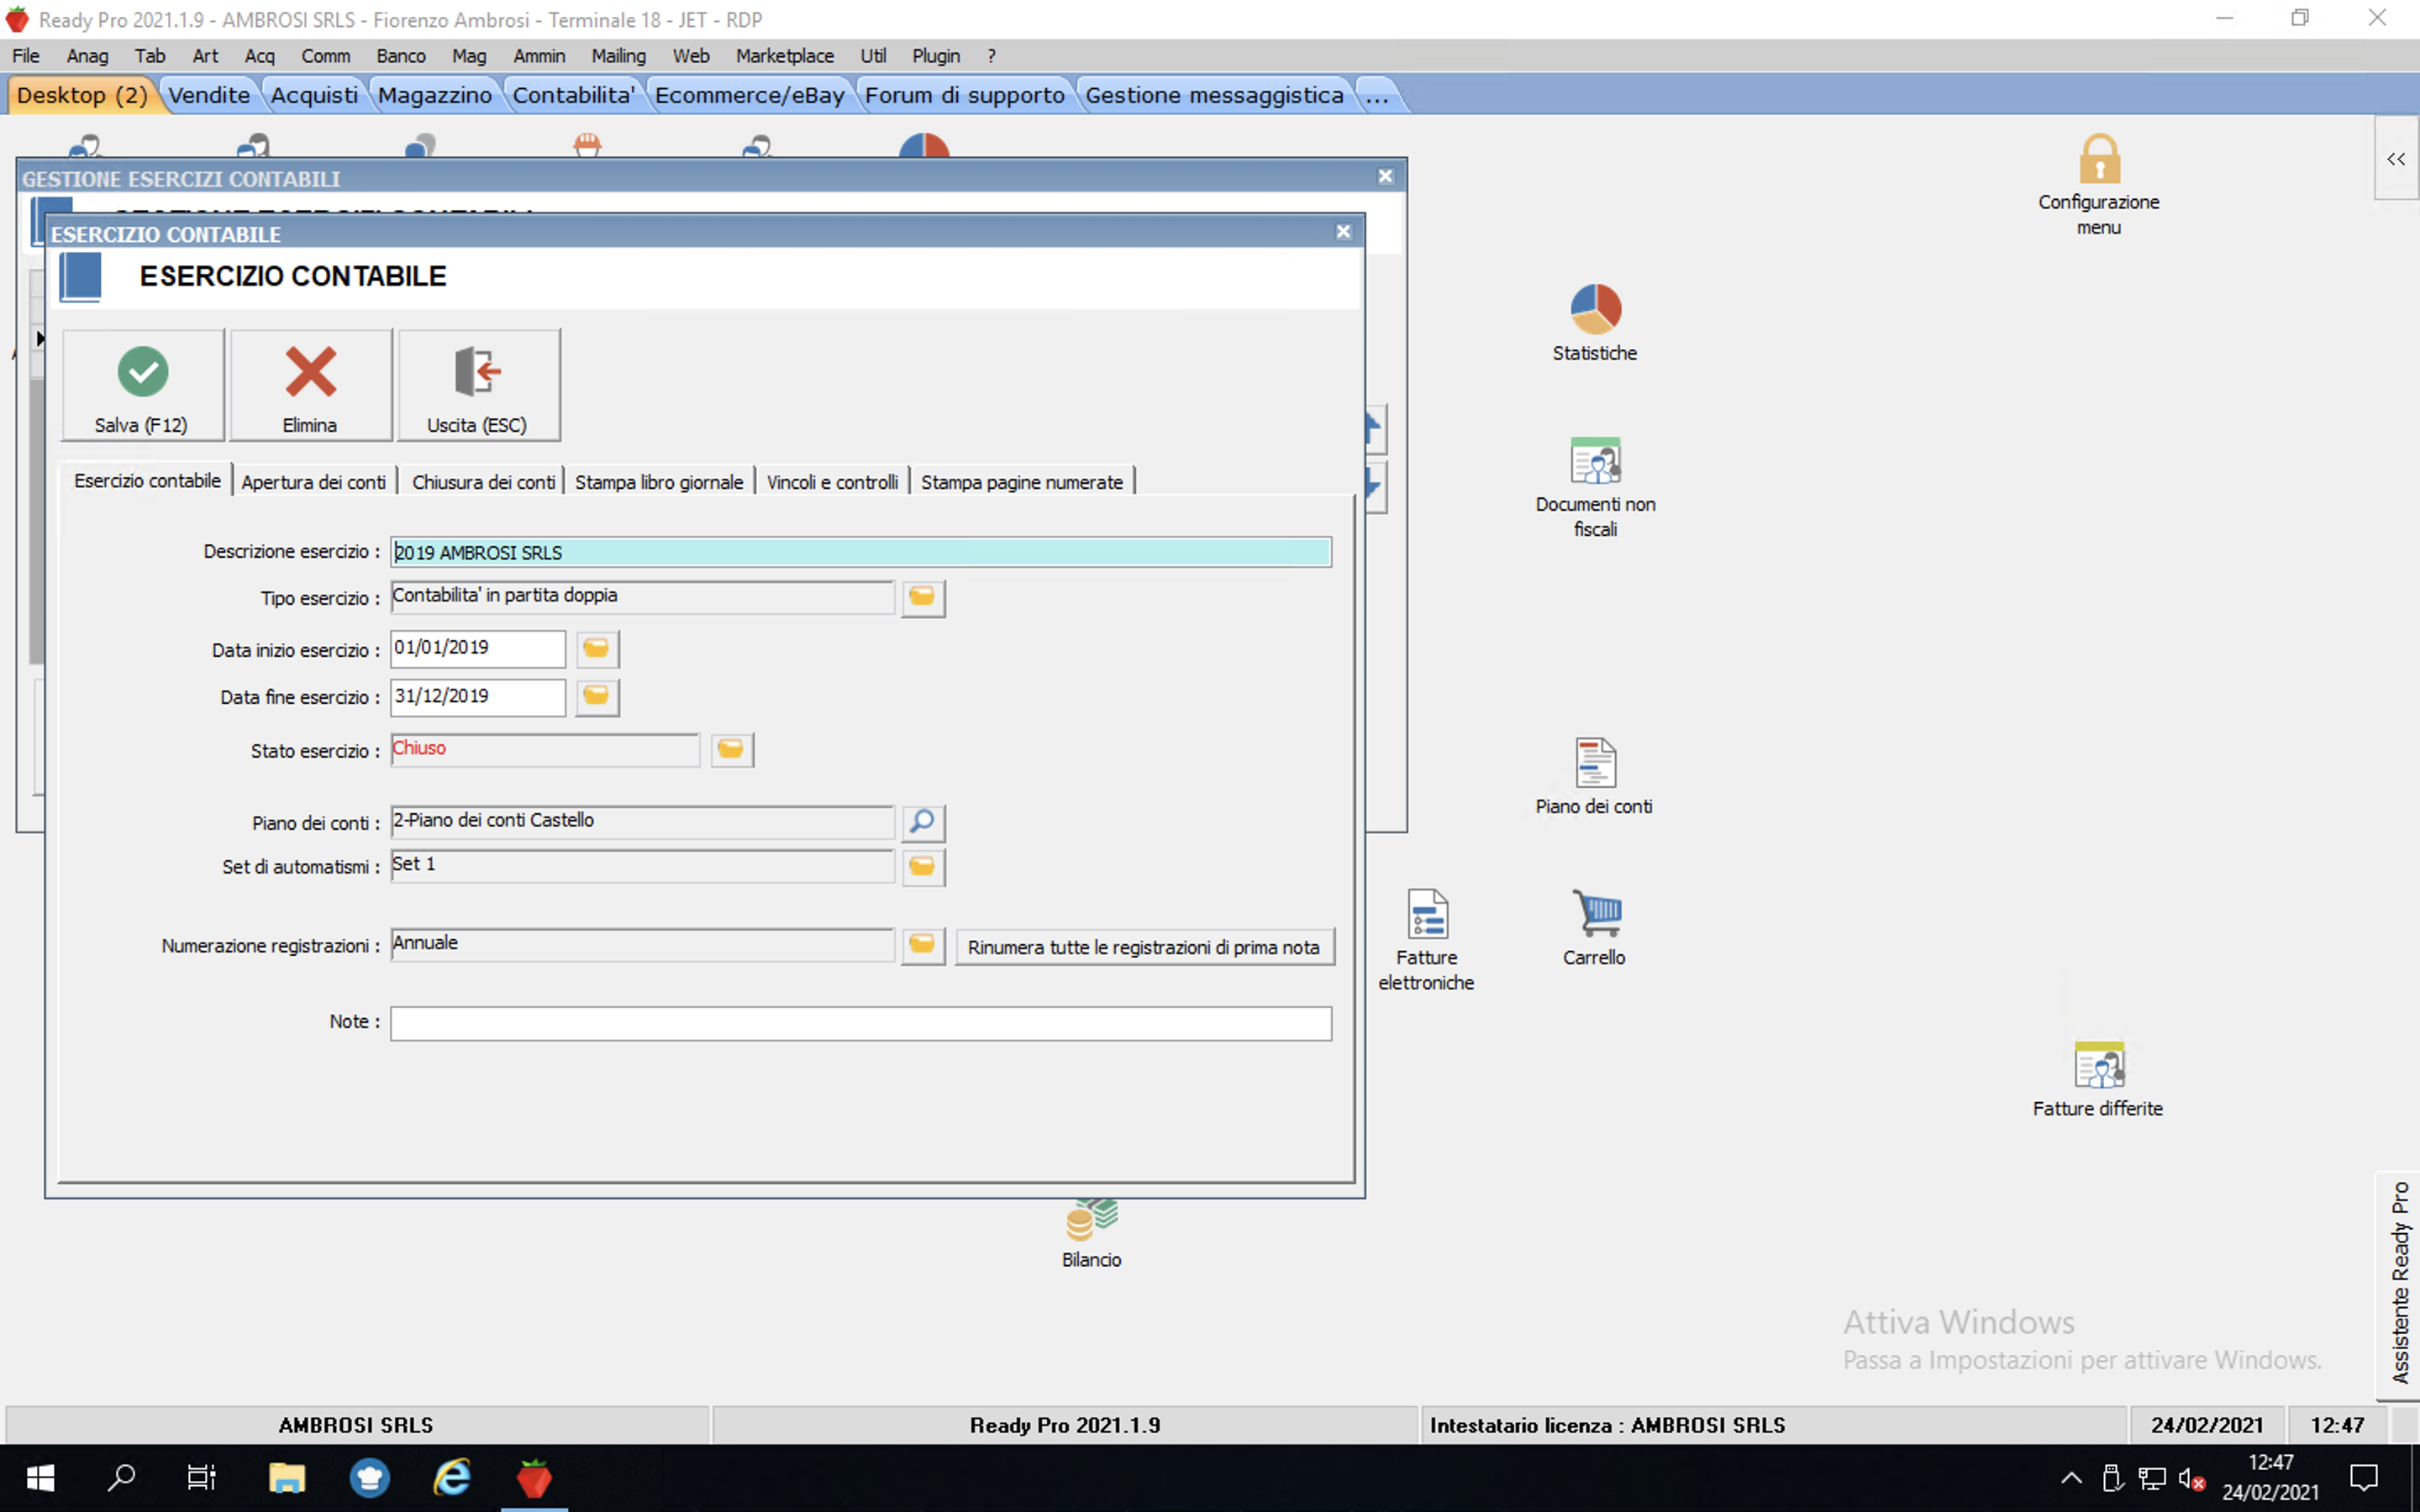Open the Data inizio esercizio date picker

597,649
